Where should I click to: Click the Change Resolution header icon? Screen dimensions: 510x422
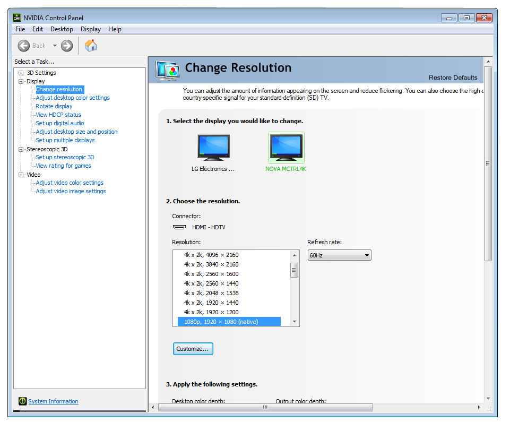[167, 70]
